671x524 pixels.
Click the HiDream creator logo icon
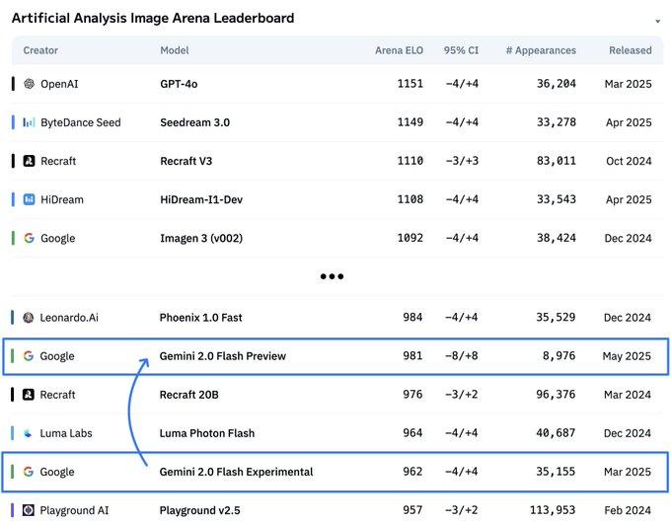coord(30,199)
